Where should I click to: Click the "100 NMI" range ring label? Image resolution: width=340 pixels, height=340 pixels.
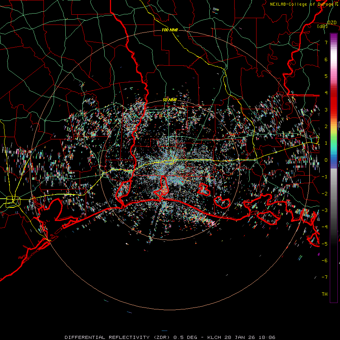click(170, 30)
